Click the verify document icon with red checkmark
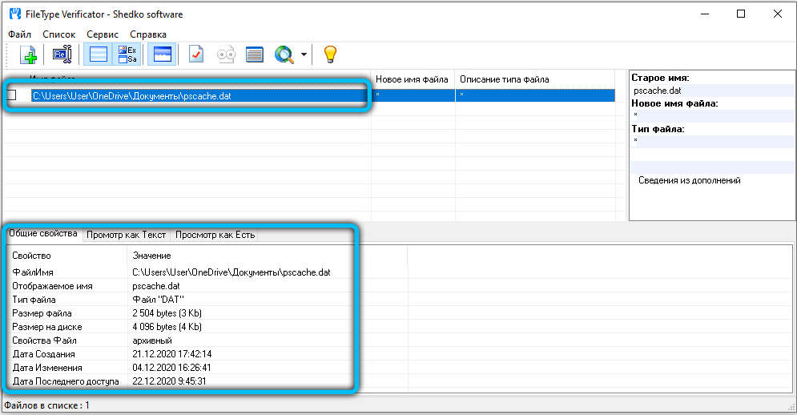797x415 pixels. (196, 55)
